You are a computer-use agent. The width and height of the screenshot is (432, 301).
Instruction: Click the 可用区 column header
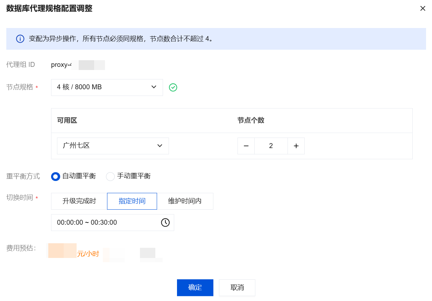coord(67,120)
